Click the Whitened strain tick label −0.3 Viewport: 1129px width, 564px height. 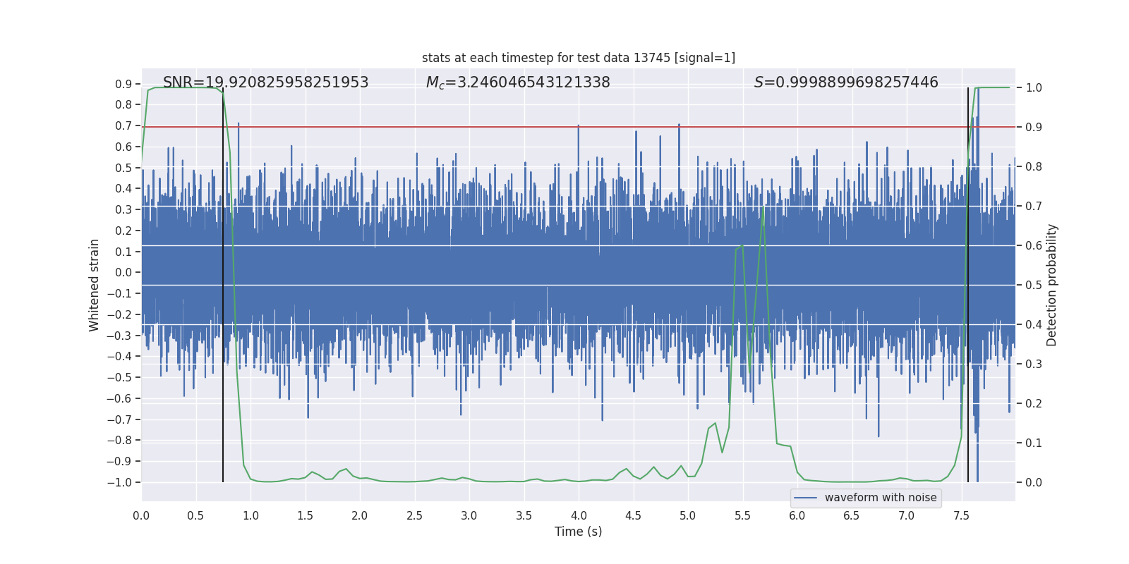119,336
